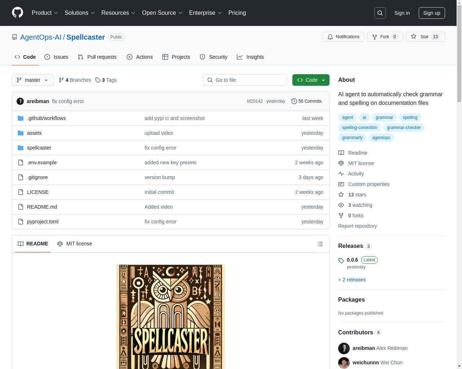Image resolution: width=462 pixels, height=369 pixels.
Task: Open the .gitignore file
Action: pos(38,177)
